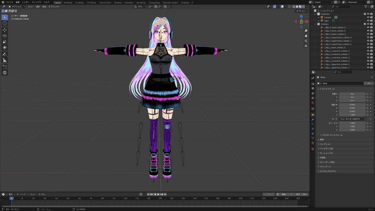Open the ファイル menu
Screen dimensions: 375x211
(10, 3)
